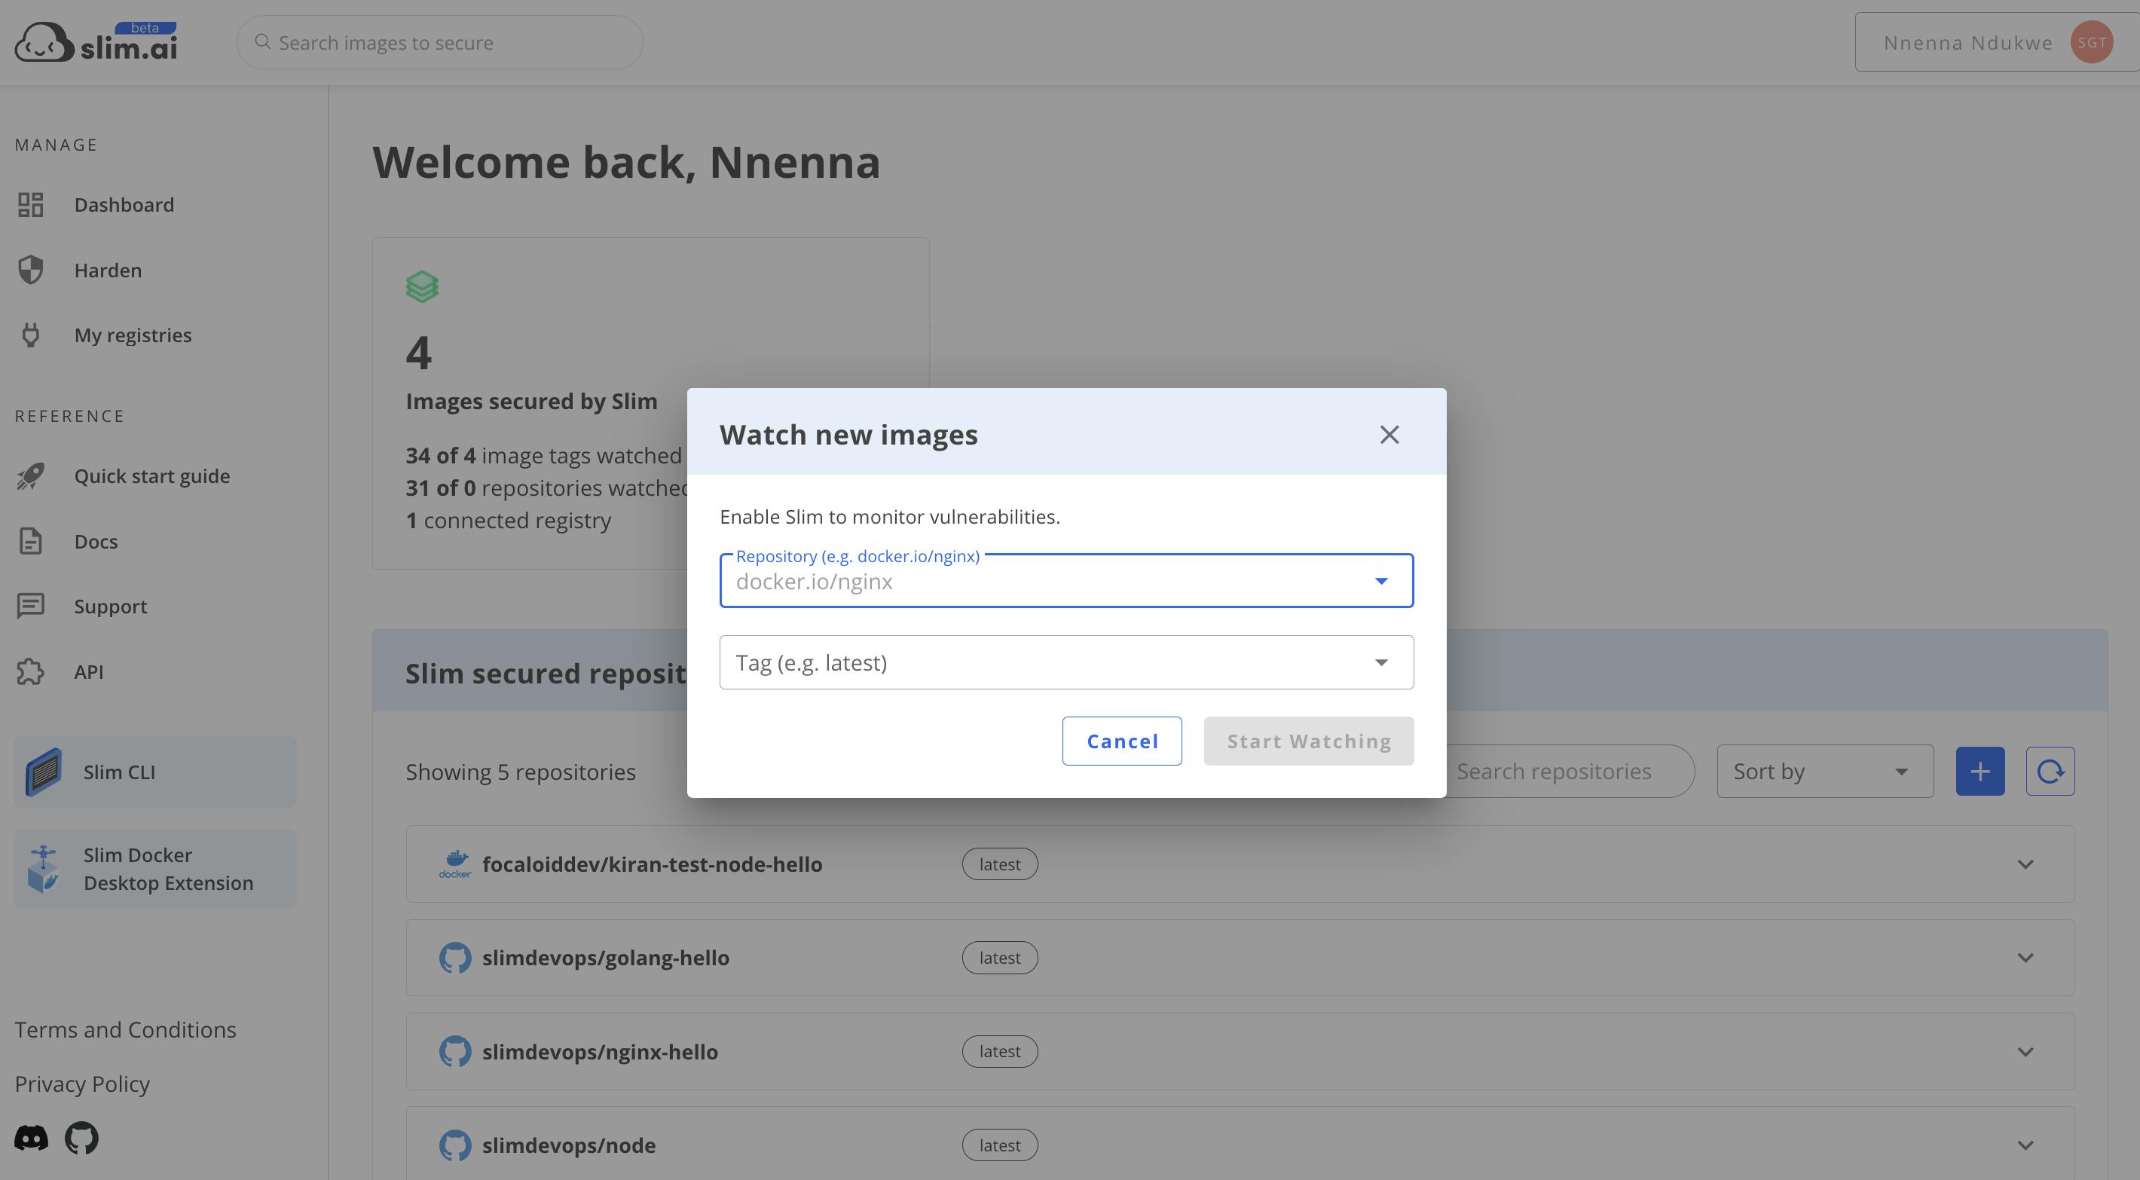Open the Sort by dropdown
Screen dimensions: 2140x1180
(x=1825, y=771)
